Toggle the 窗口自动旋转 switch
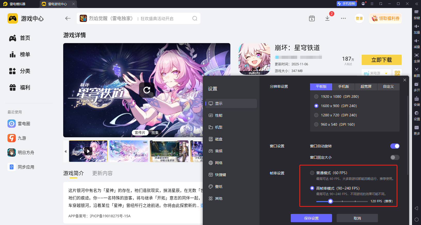This screenshot has height=225, width=421. pos(395,146)
